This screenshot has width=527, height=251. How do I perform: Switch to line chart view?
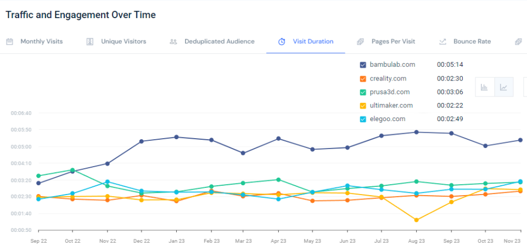(503, 87)
